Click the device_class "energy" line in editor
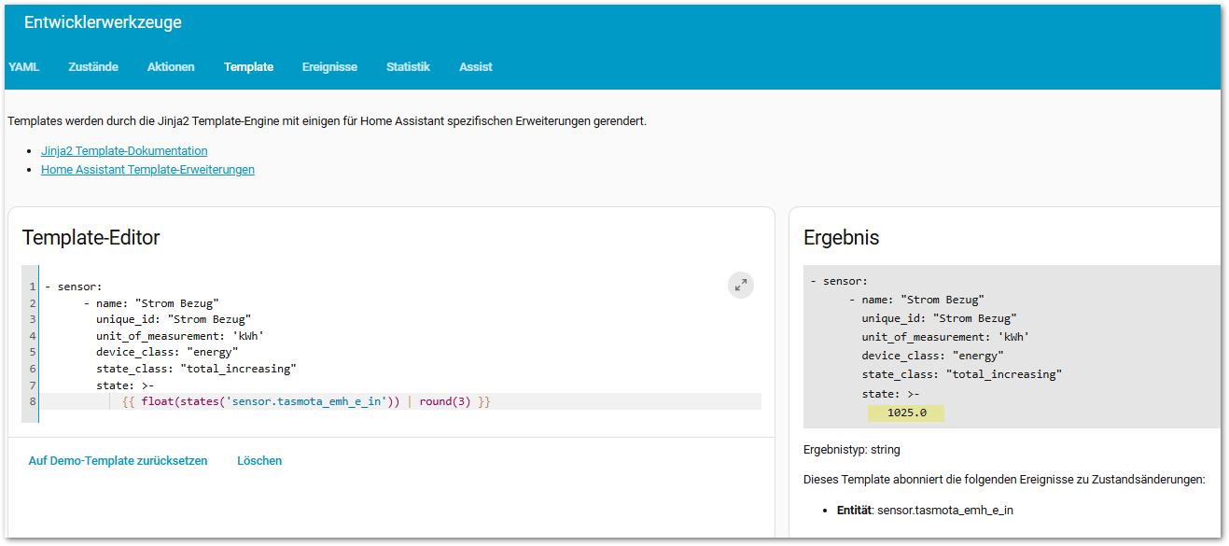Image resolution: width=1229 pixels, height=546 pixels. (x=166, y=353)
